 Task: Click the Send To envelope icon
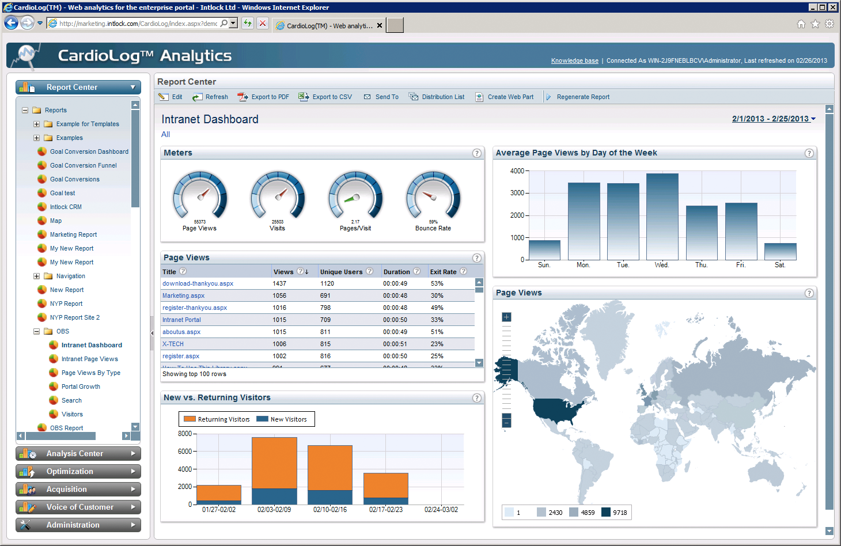pyautogui.click(x=367, y=97)
